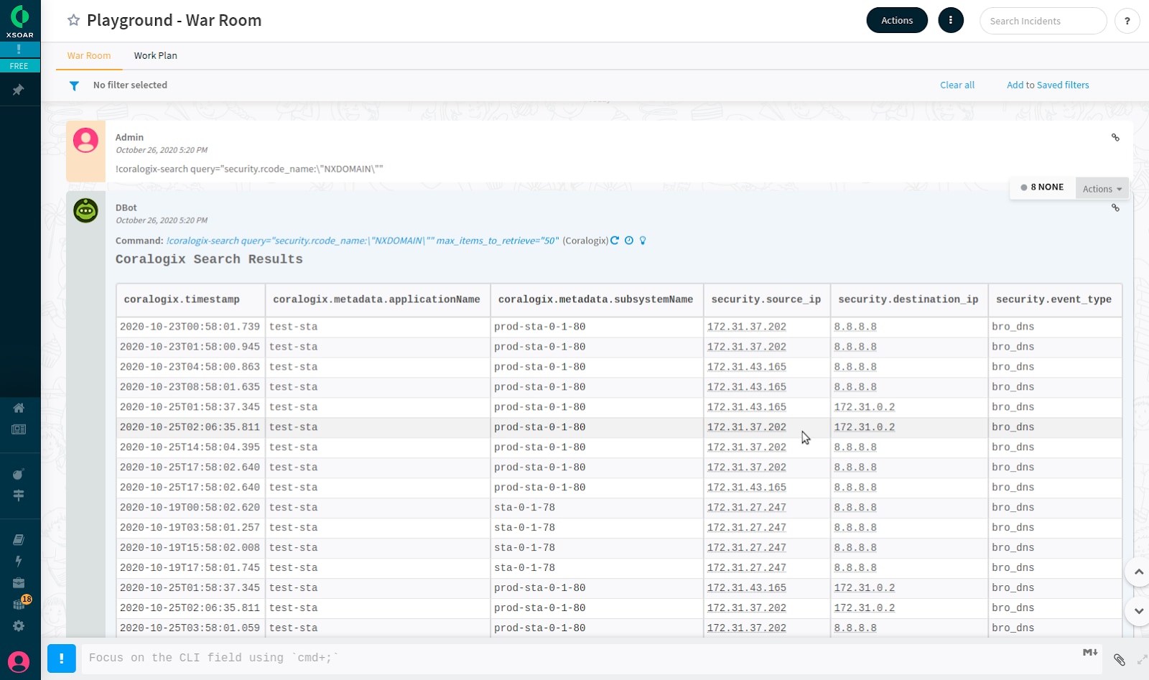Click the security.destination_ip column header
Screen dimensions: 1149x680
pyautogui.click(x=908, y=299)
